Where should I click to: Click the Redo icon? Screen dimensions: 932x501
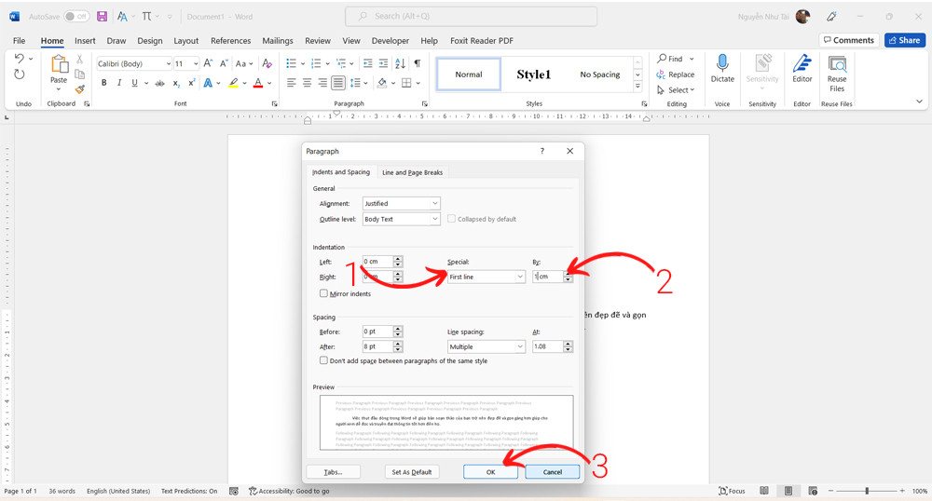point(19,74)
